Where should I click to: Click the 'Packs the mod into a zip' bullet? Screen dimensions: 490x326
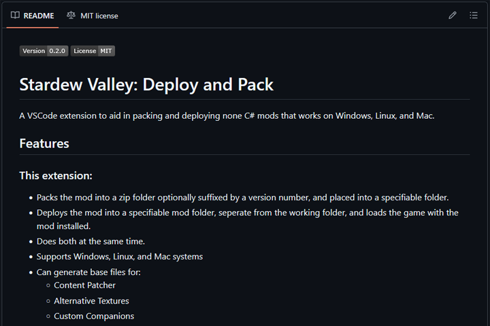point(242,198)
